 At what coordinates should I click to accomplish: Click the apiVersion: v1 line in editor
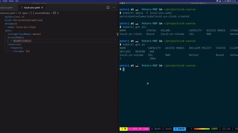(x=15, y=17)
